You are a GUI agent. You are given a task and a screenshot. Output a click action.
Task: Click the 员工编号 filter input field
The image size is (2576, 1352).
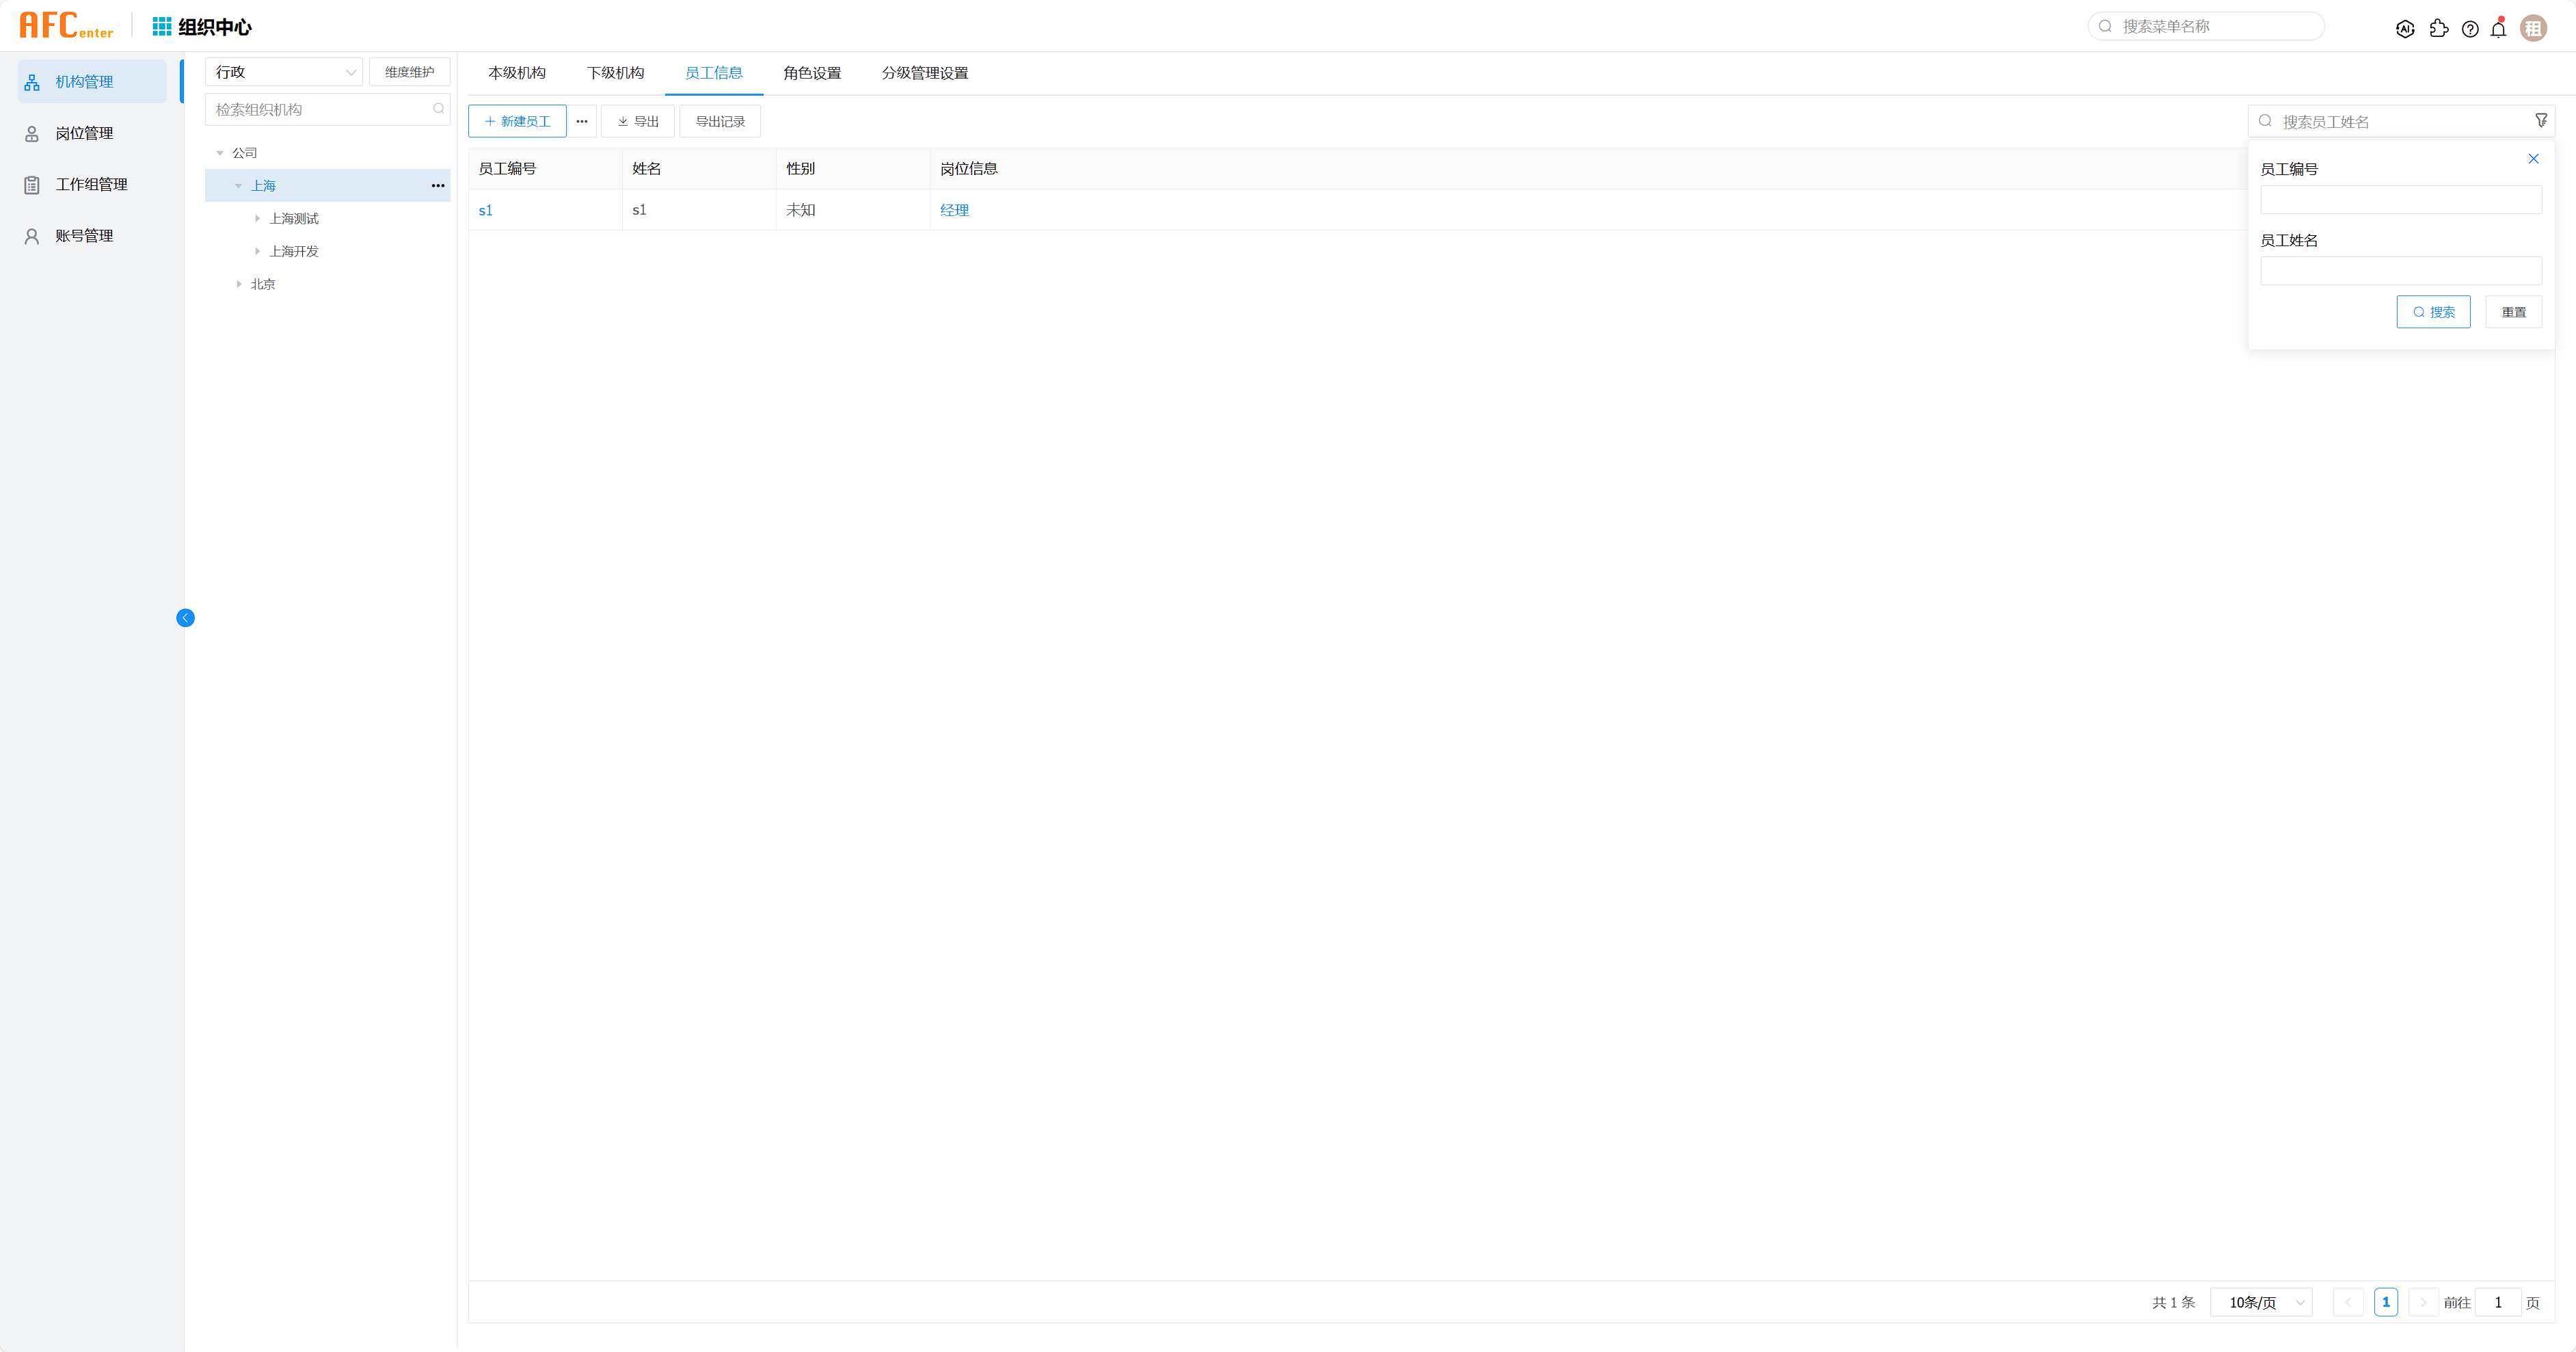point(2400,200)
